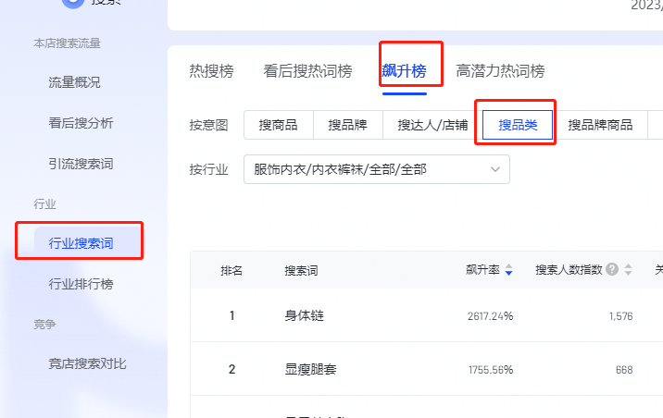The height and width of the screenshot is (418, 663).
Task: Choose 搜品牌商品 intent option
Action: pos(600,125)
